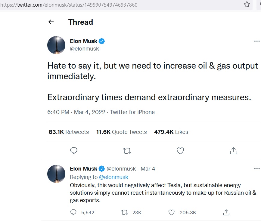This screenshot has width=261, height=222.
Task: Like the reply tweet showing 205.3K
Action: pos(171,212)
